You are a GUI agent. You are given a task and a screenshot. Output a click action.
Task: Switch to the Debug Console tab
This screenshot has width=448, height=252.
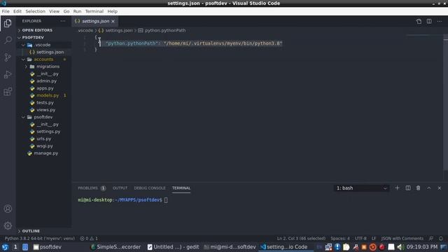pos(150,188)
